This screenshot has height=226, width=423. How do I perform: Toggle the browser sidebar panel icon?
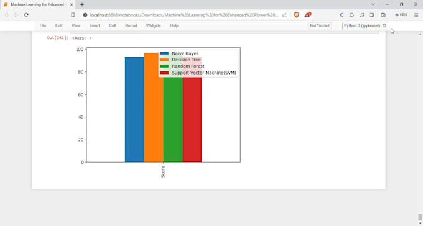pyautogui.click(x=371, y=15)
